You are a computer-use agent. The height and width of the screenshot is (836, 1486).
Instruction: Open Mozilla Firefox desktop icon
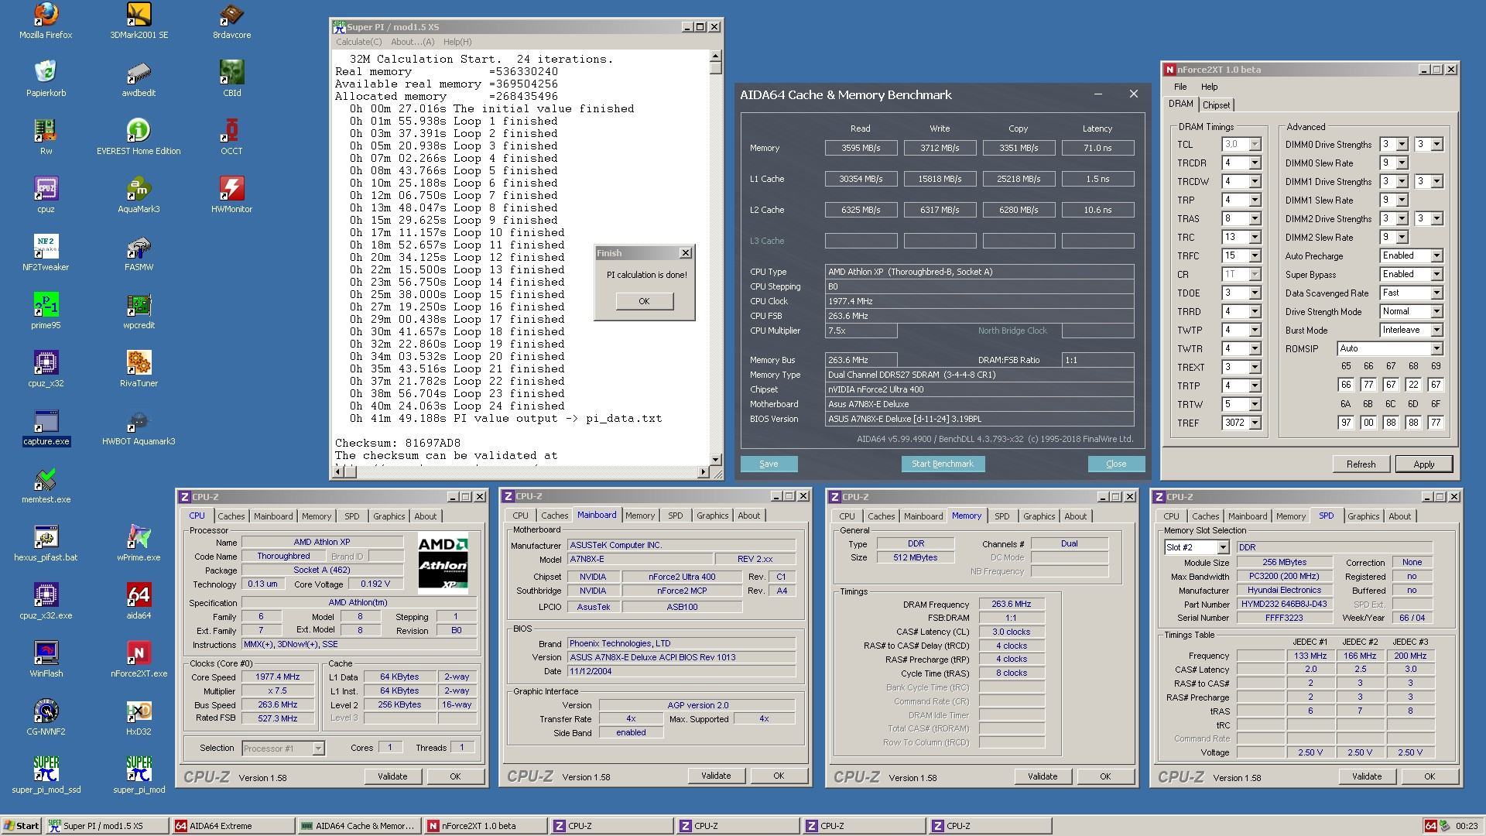coord(46,21)
